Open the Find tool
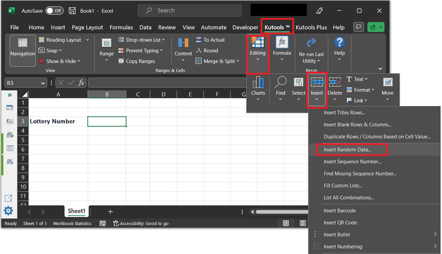 281,89
